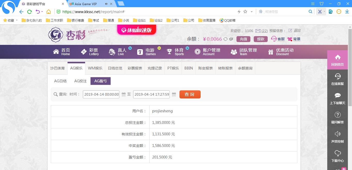The image size is (352, 170).
Task: Click the purple undo arrow in the browser toolbar
Action: tap(38, 12)
